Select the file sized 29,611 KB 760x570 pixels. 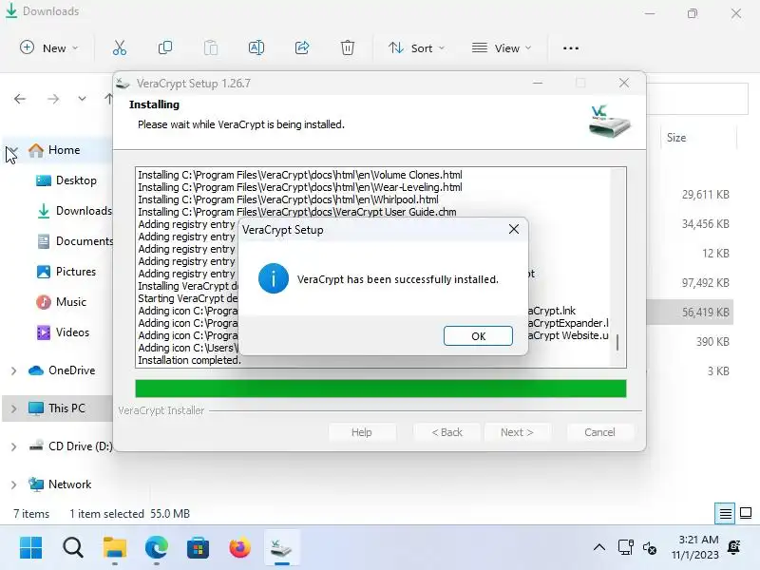pyautogui.click(x=705, y=195)
